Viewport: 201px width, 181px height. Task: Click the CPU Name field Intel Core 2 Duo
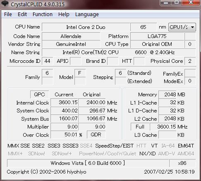click(86, 27)
